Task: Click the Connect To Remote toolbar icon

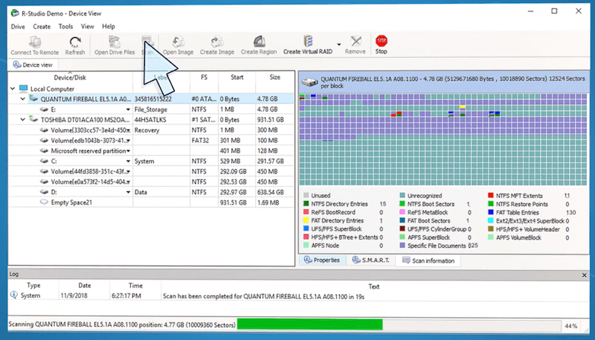Action: (x=33, y=42)
